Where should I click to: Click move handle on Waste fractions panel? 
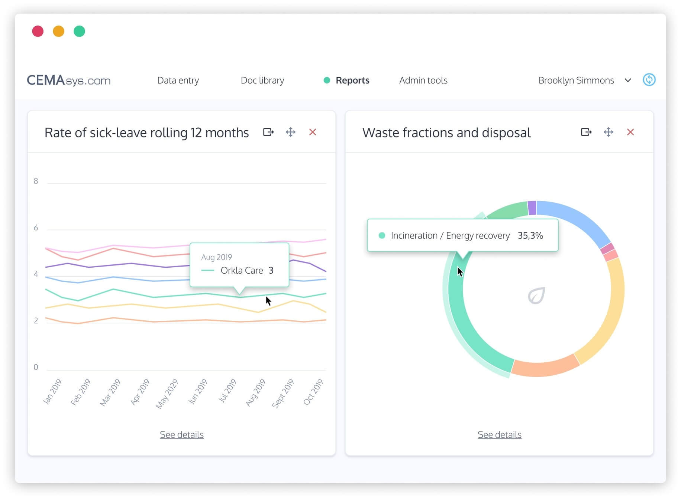(x=609, y=132)
